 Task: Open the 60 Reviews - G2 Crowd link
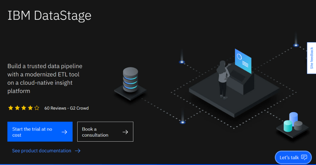(66, 108)
